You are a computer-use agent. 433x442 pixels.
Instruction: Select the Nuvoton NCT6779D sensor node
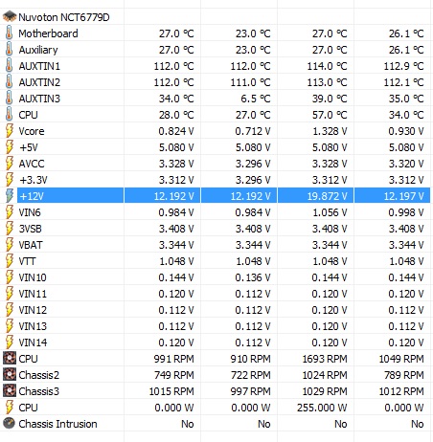[64, 17]
